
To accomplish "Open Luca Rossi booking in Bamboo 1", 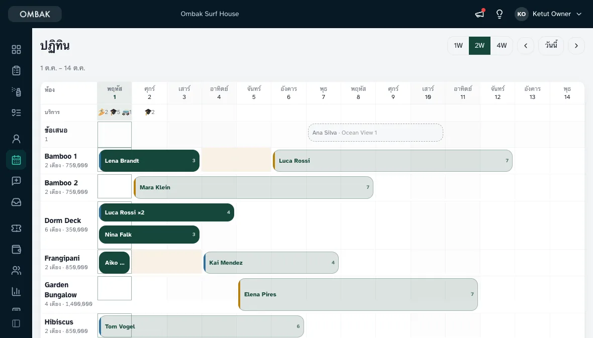I will pyautogui.click(x=392, y=161).
